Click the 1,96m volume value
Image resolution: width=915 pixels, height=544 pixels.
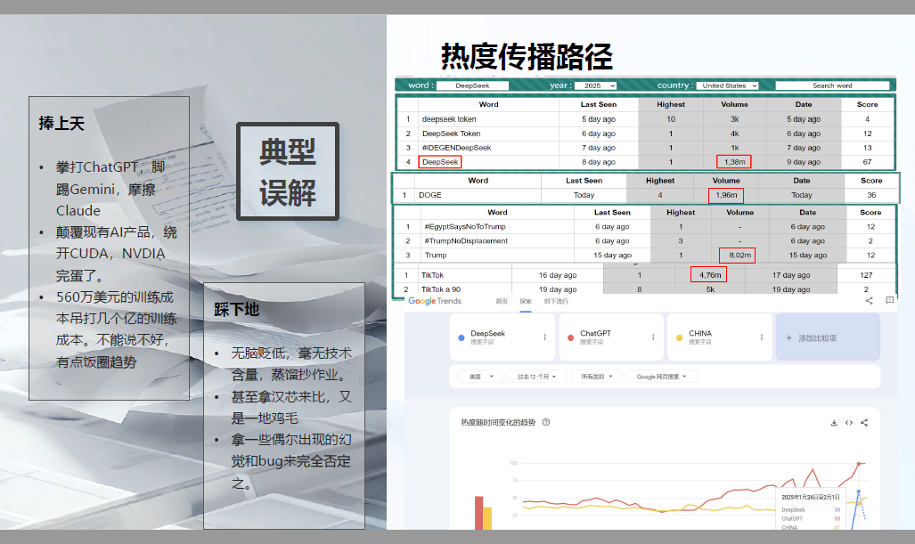click(x=726, y=195)
